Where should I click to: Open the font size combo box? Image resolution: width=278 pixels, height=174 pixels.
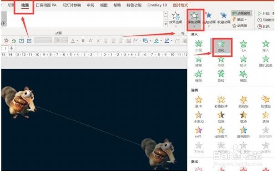61,40
